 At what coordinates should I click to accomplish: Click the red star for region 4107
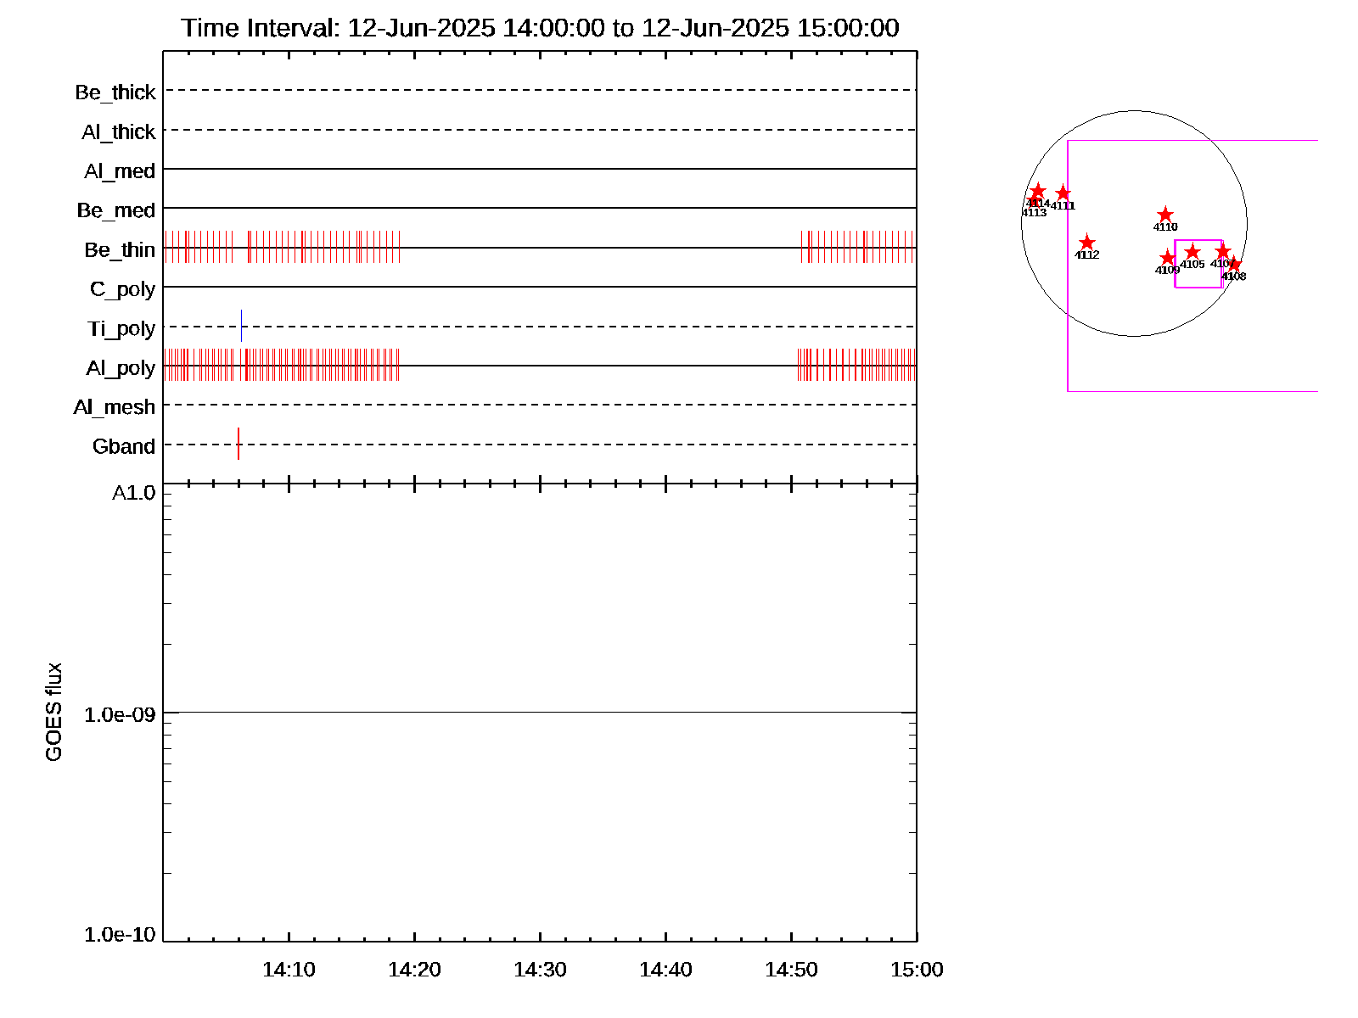pyautogui.click(x=1222, y=251)
